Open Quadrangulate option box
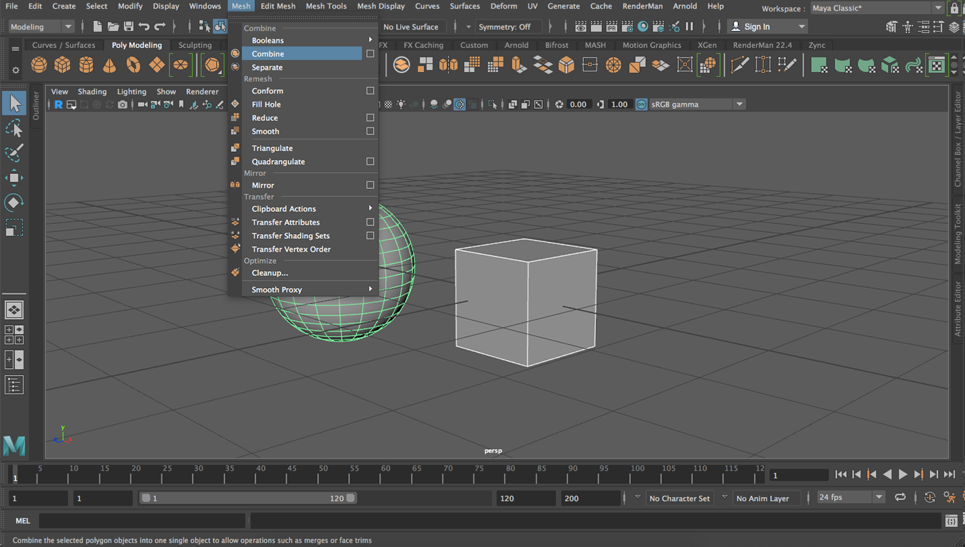This screenshot has width=965, height=547. pos(370,162)
